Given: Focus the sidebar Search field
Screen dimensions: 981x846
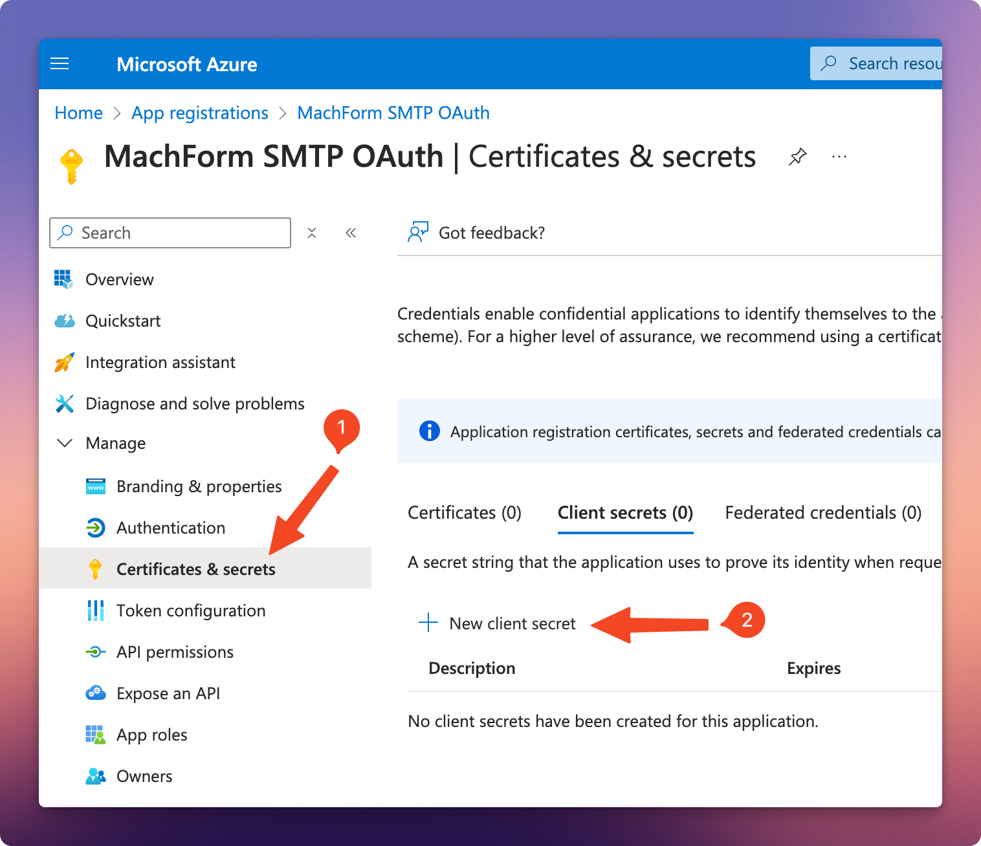Looking at the screenshot, I should click(x=170, y=233).
